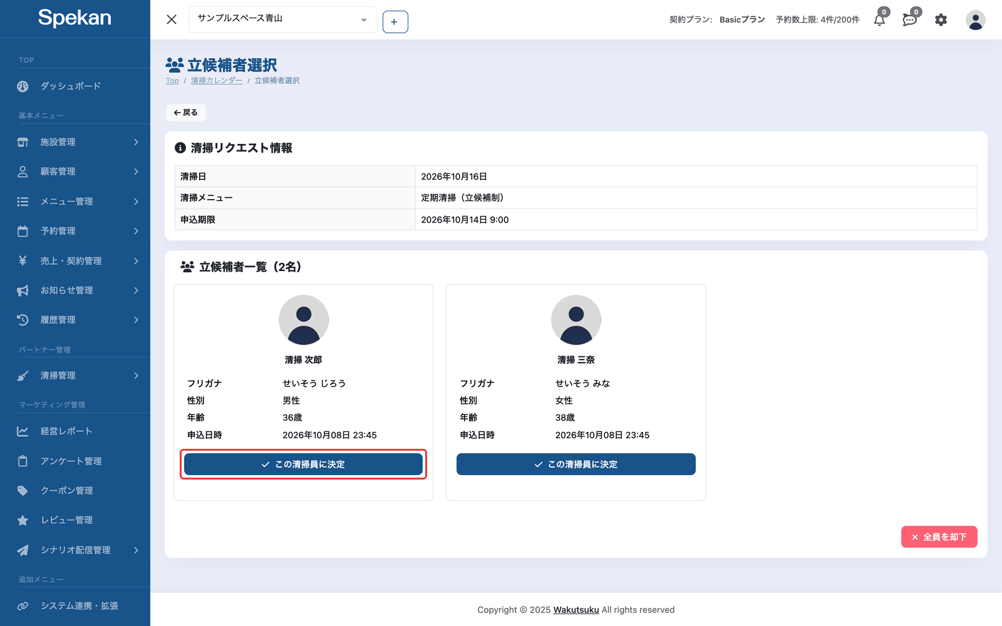Expand 予約管理 chevron
1002x626 pixels.
pyautogui.click(x=136, y=231)
